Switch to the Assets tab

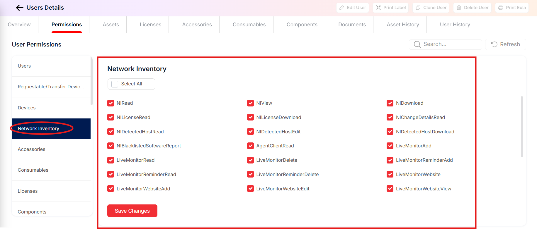coord(111,25)
